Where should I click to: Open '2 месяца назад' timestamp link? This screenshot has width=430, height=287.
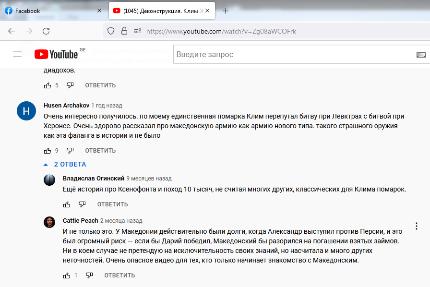point(121,221)
